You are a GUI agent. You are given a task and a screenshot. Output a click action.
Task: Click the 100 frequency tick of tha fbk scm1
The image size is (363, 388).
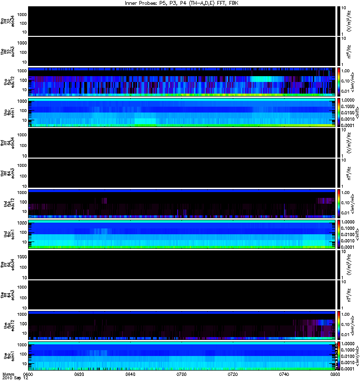tap(23, 111)
